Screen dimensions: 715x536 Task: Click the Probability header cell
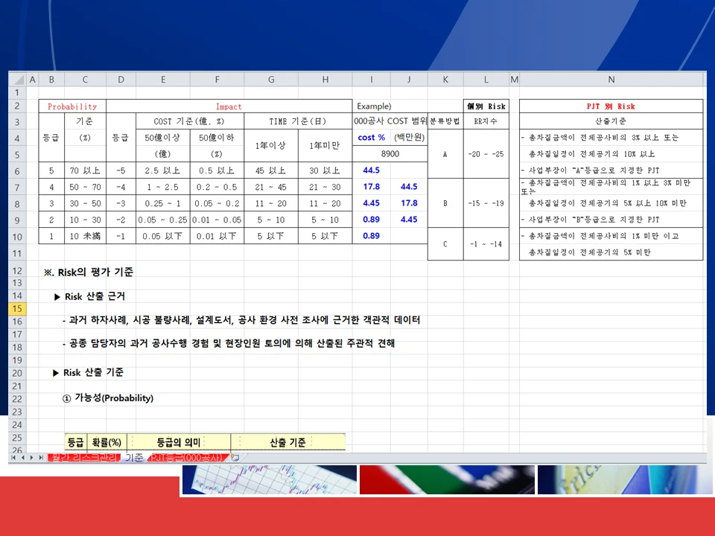[x=71, y=106]
